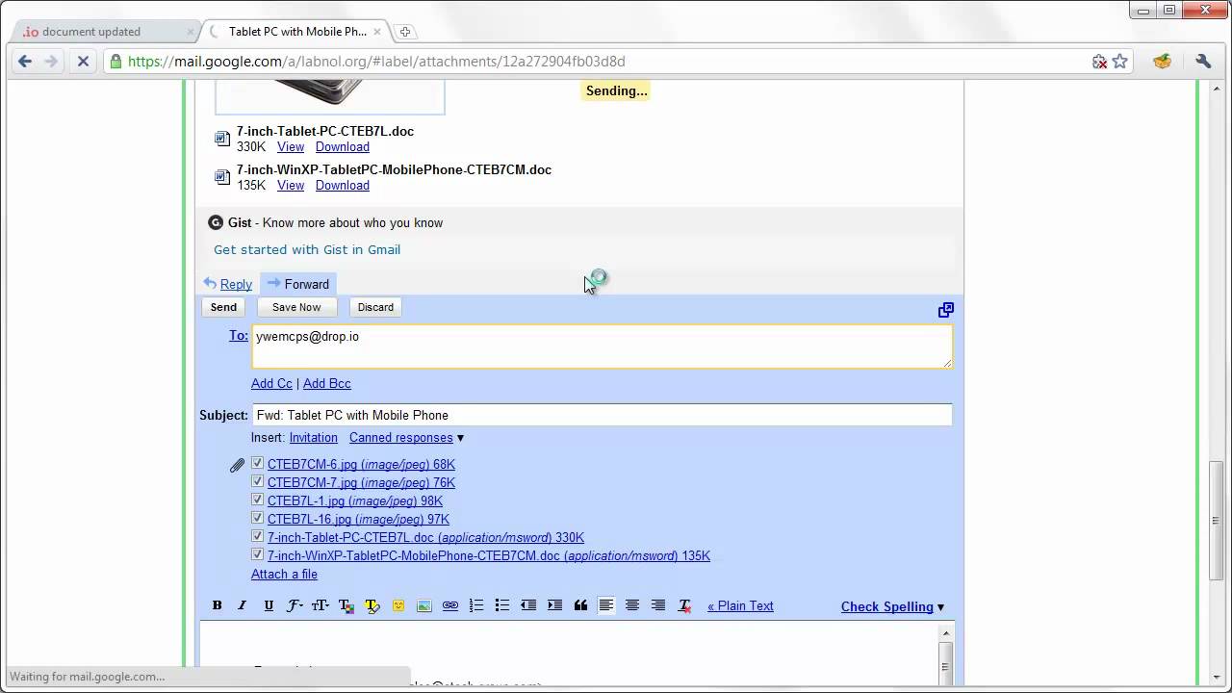Decrease the text indent
1232x693 pixels.
[x=528, y=605]
